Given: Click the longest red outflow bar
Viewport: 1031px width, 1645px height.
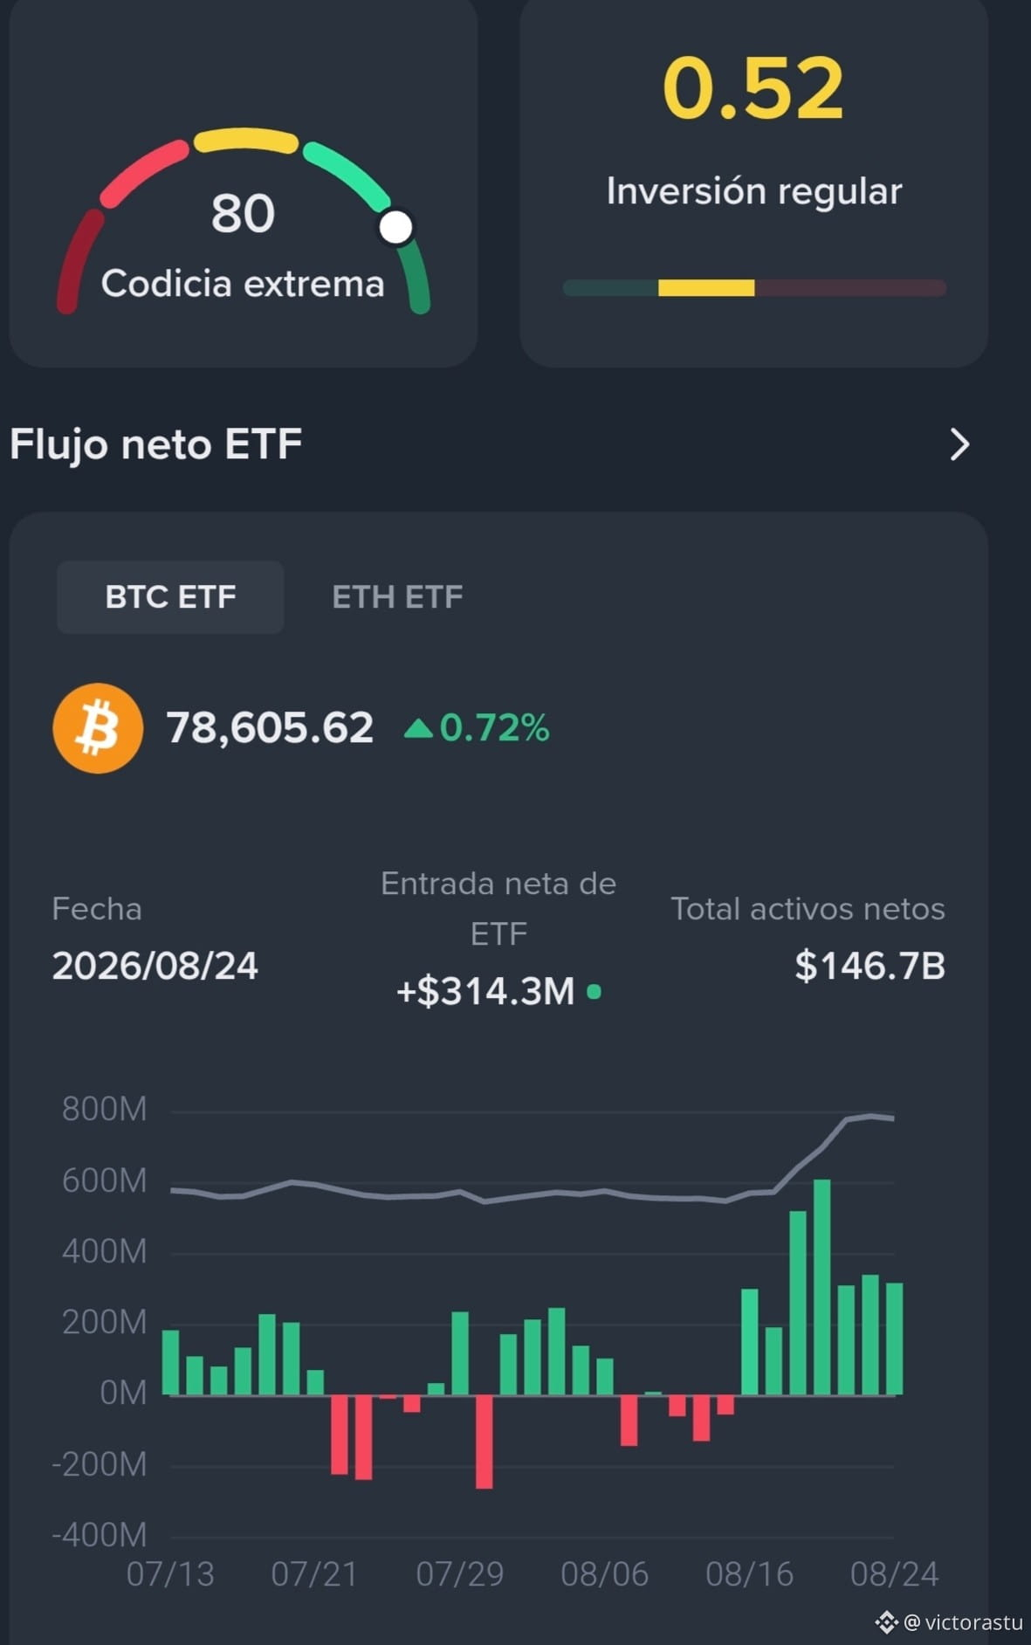Looking at the screenshot, I should 485,1441.
